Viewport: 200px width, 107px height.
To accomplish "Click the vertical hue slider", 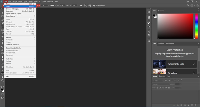I will coord(196,26).
